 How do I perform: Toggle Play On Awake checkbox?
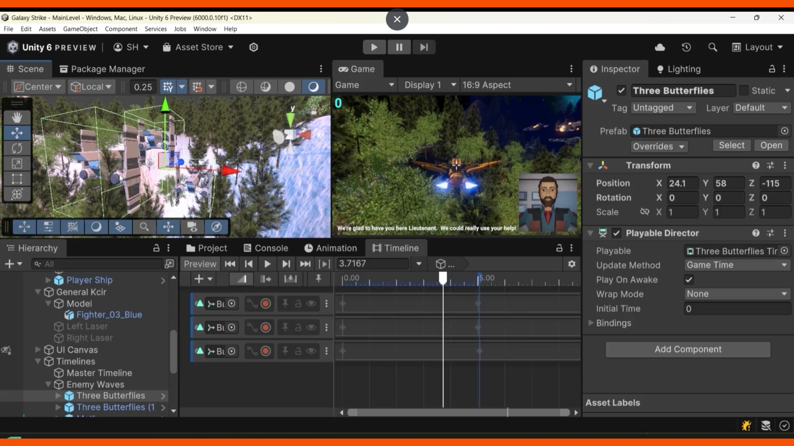(x=689, y=279)
